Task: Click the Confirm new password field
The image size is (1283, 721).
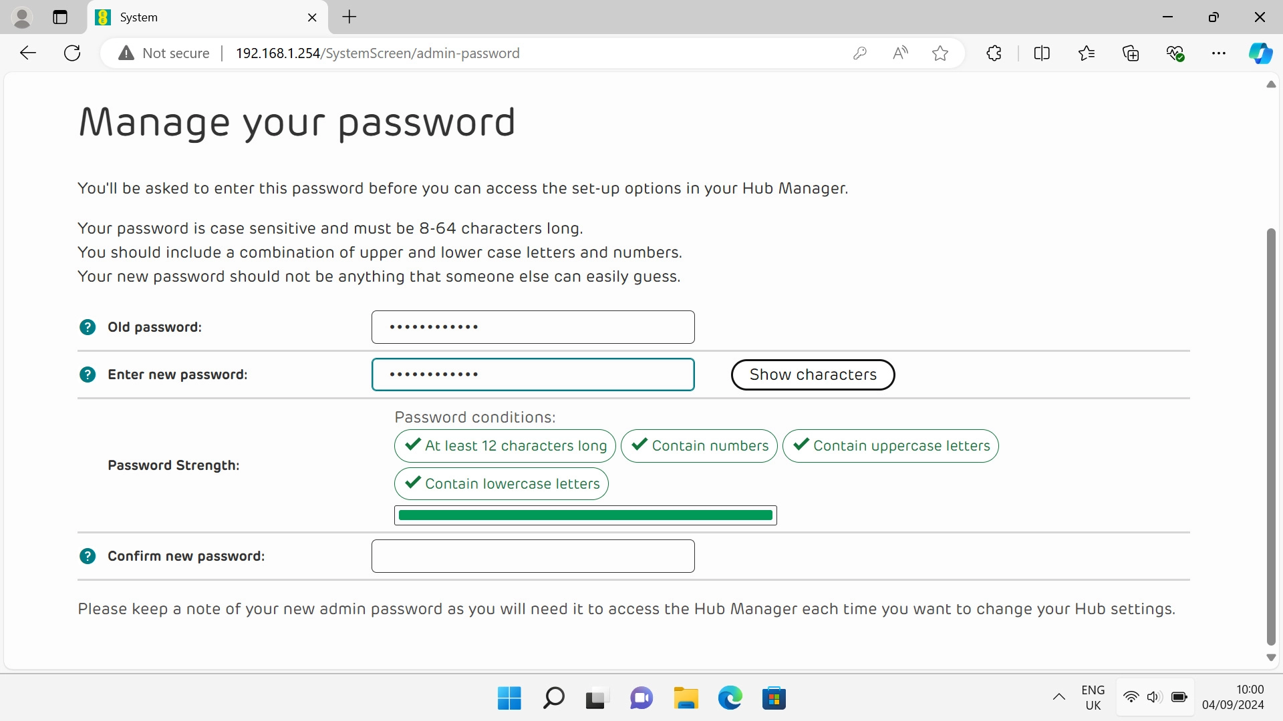Action: point(533,556)
